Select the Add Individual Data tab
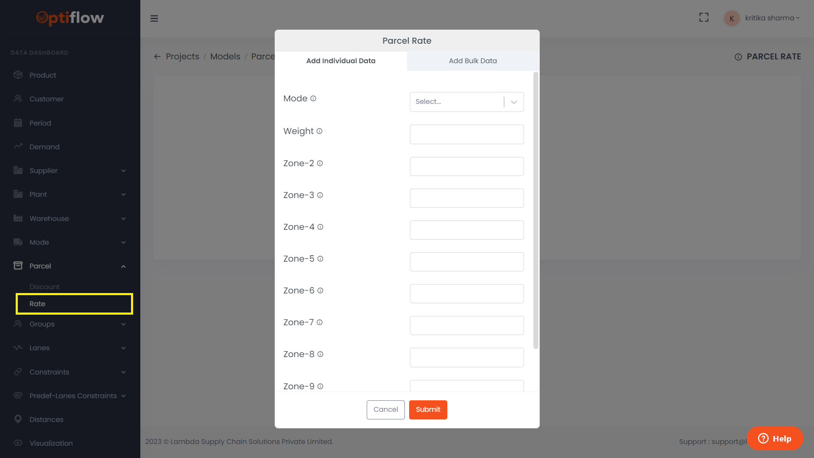Viewport: 814px width, 458px height. pos(340,61)
